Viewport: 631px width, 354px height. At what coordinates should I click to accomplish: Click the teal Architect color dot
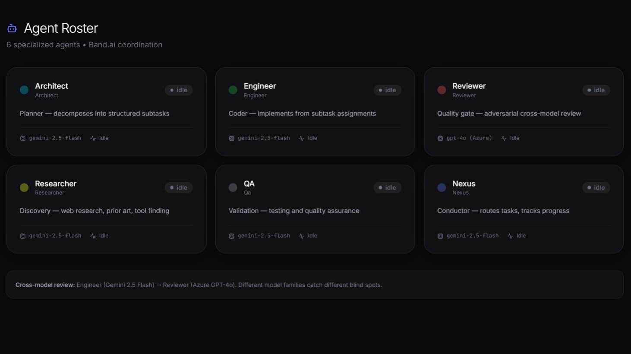point(24,90)
